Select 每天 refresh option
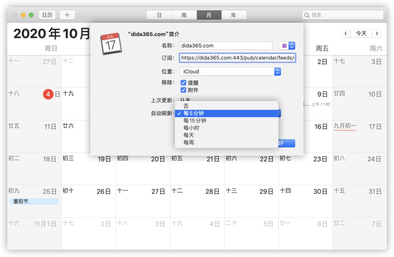Viewport: 394px width, 257px height. click(x=227, y=135)
